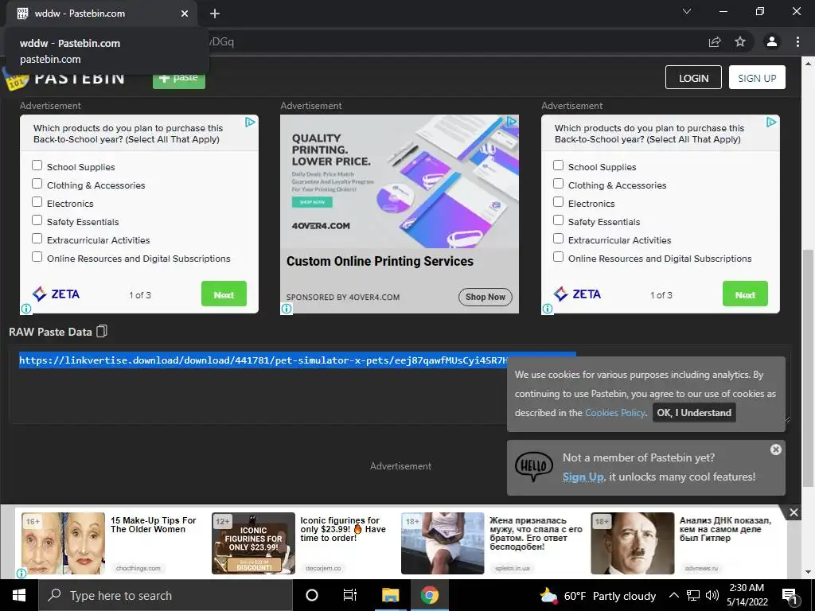Click Next in the left Zeta ad
This screenshot has height=611, width=815.
pyautogui.click(x=224, y=294)
